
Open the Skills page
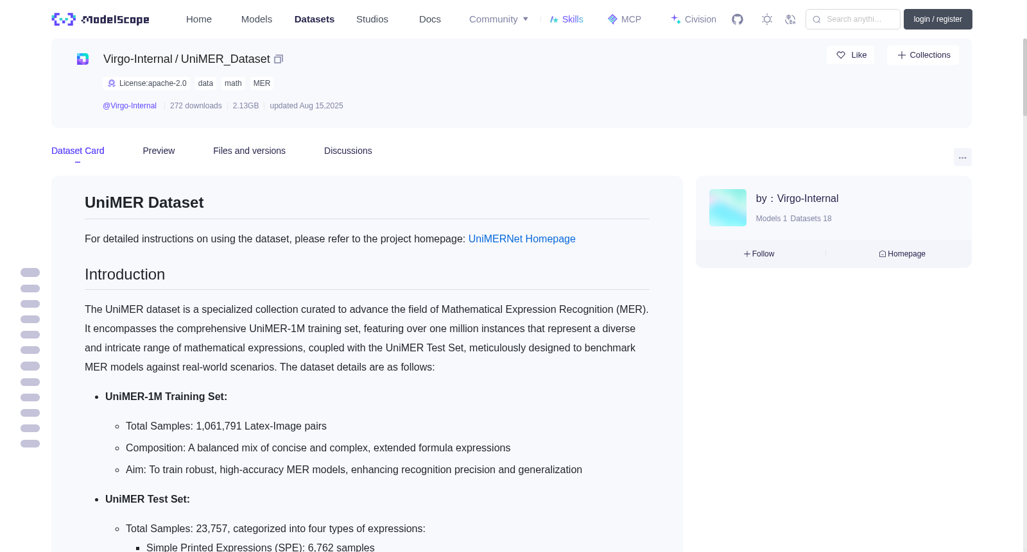pos(567,19)
